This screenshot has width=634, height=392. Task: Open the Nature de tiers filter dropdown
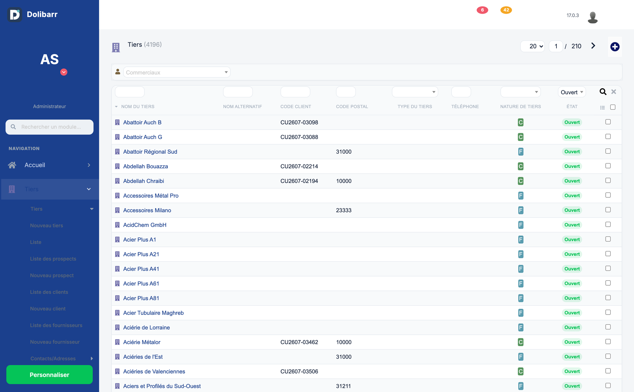520,92
